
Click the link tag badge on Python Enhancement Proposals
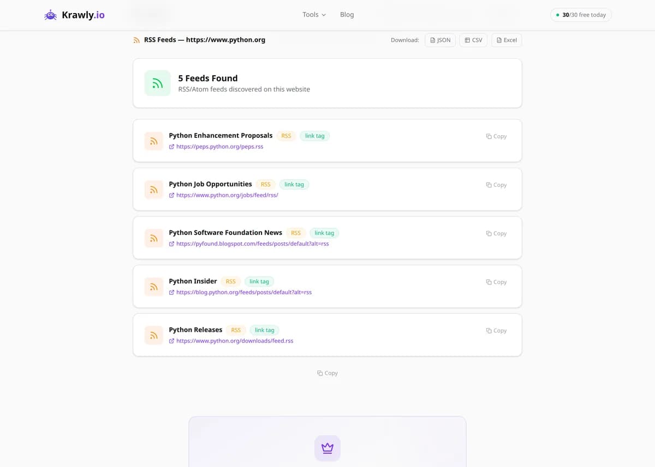pos(315,136)
